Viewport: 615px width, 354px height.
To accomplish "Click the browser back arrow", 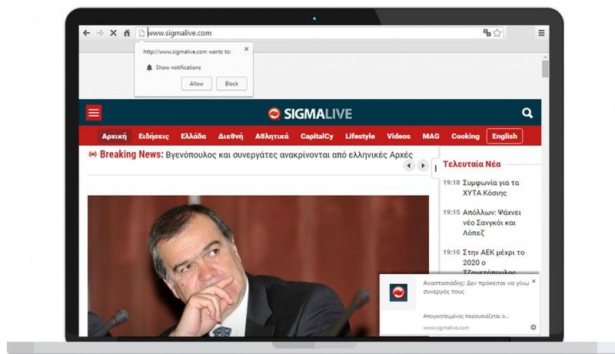I will tap(87, 33).
